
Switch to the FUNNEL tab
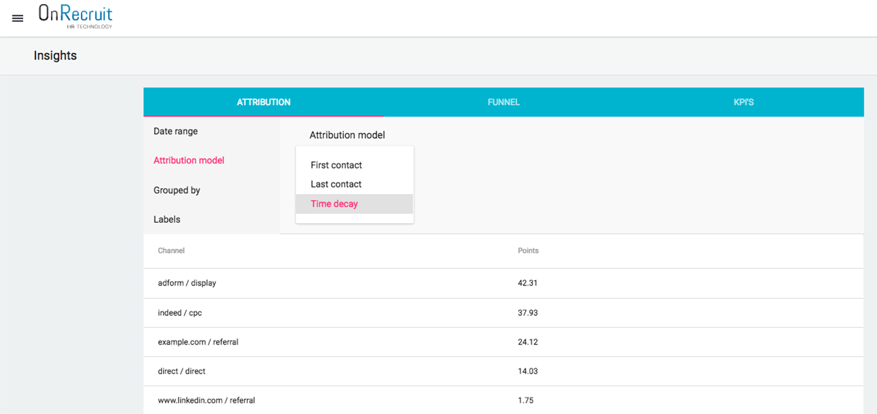point(503,102)
